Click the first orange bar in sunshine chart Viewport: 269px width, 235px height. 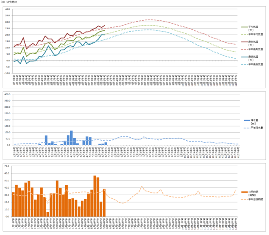pos(13,205)
